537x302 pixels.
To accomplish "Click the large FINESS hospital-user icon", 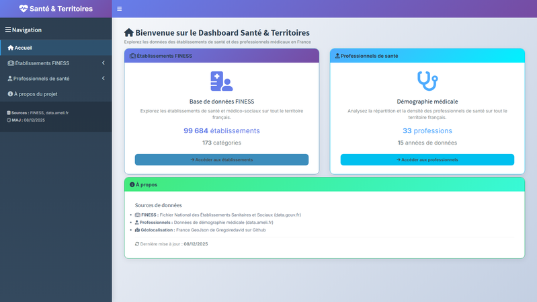I will [221, 81].
